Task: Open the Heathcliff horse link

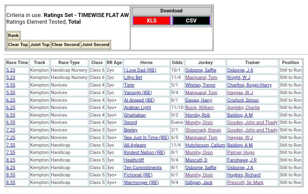Action: (134, 160)
